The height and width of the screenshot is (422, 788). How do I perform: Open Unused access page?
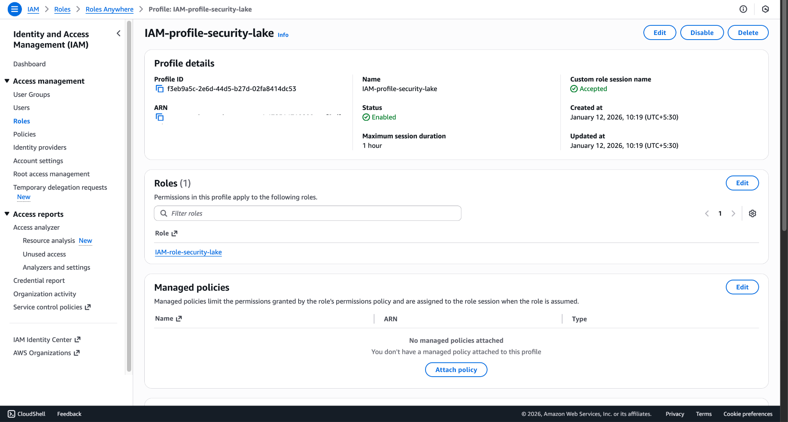point(44,254)
